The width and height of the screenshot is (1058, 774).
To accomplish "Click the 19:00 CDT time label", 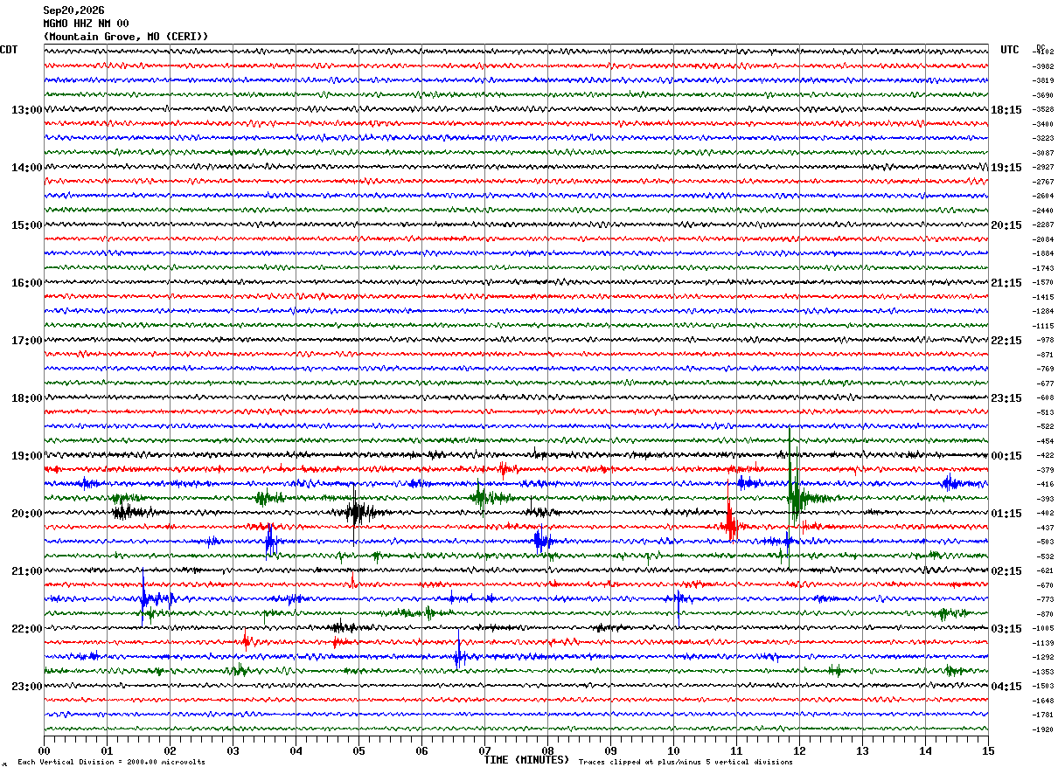I will point(26,456).
